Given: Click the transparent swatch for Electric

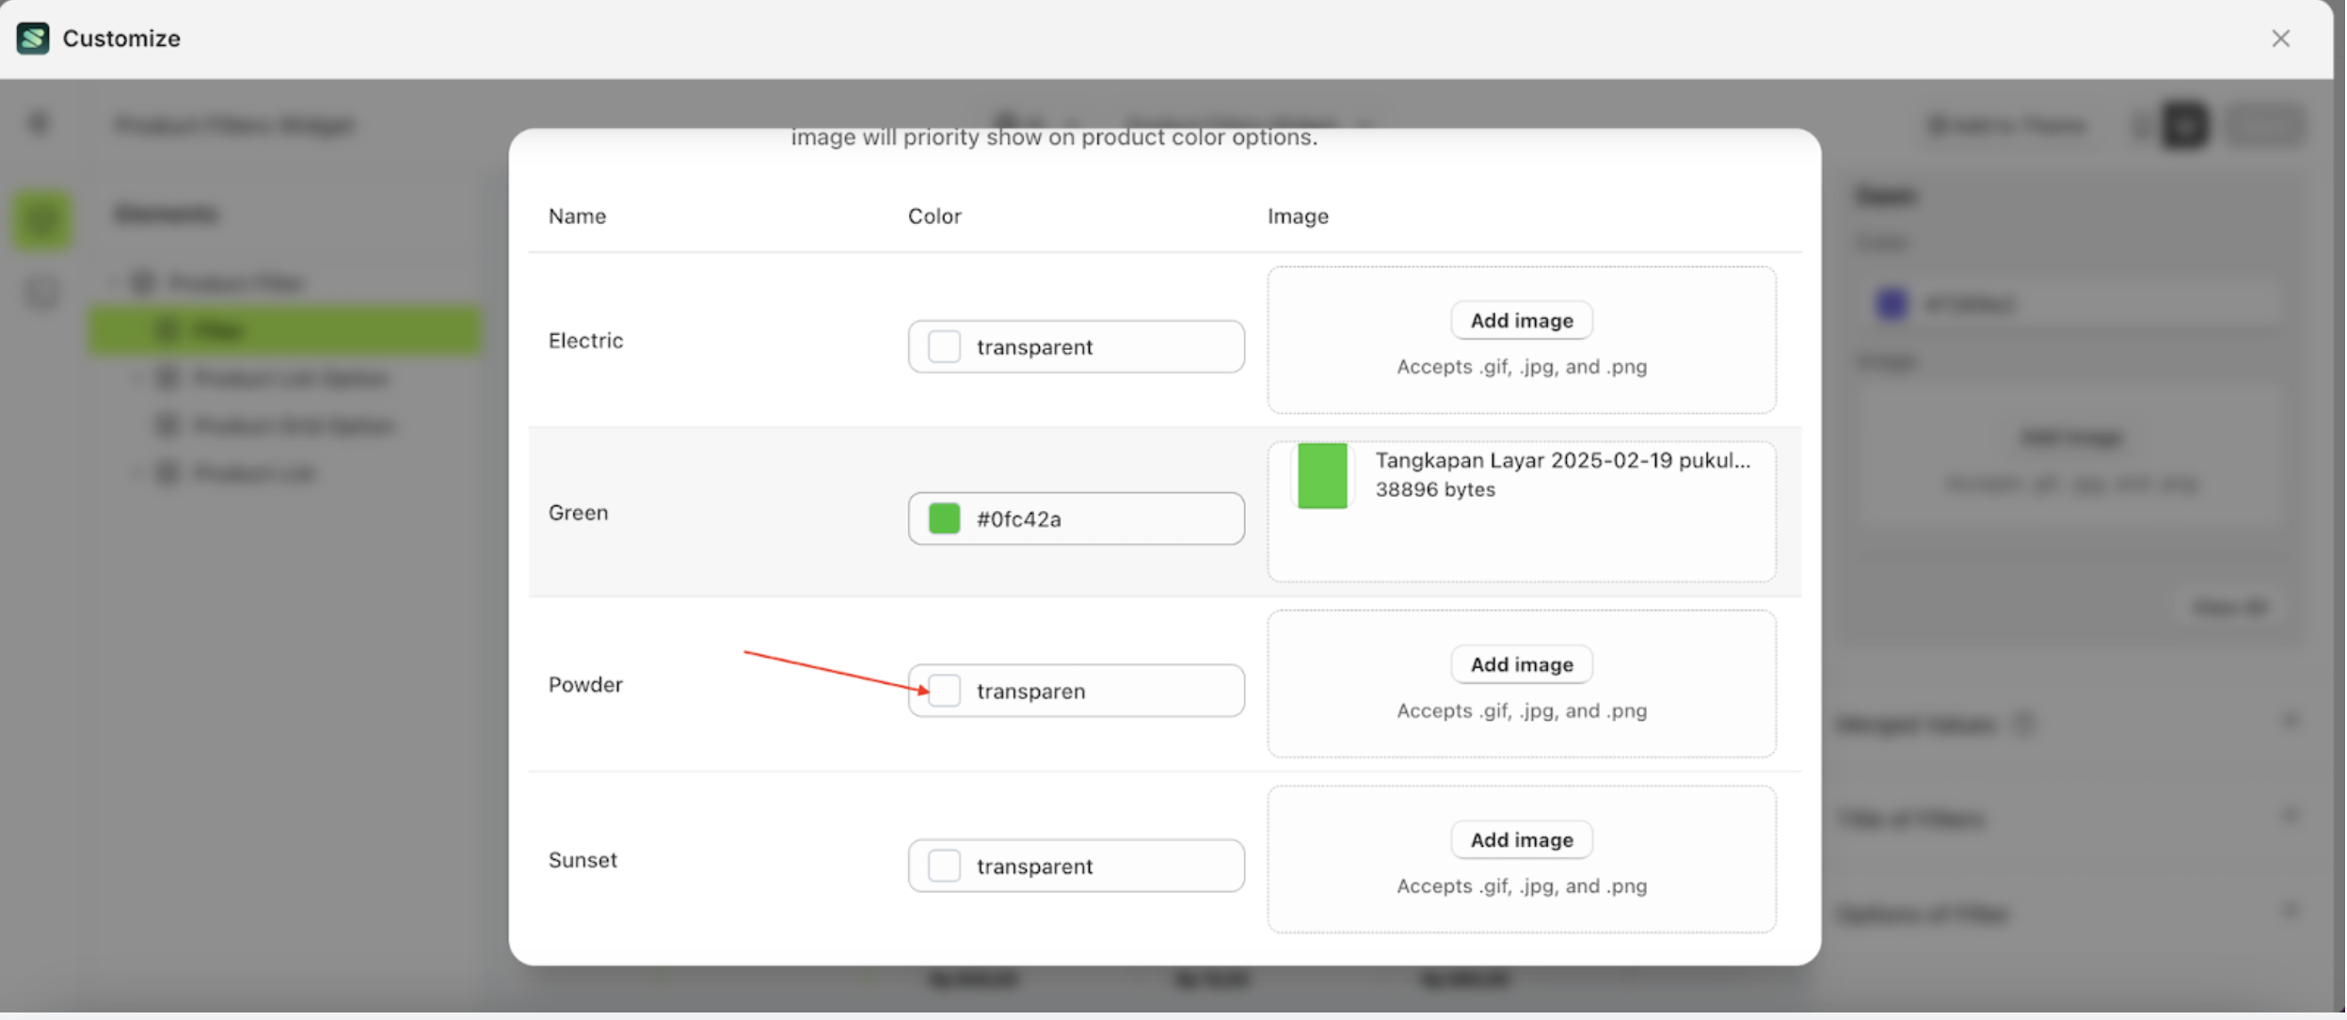Looking at the screenshot, I should 942,346.
